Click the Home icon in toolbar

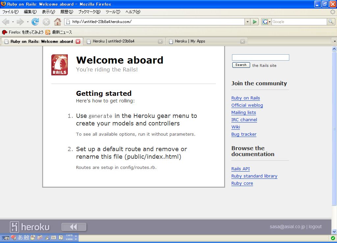(57, 22)
